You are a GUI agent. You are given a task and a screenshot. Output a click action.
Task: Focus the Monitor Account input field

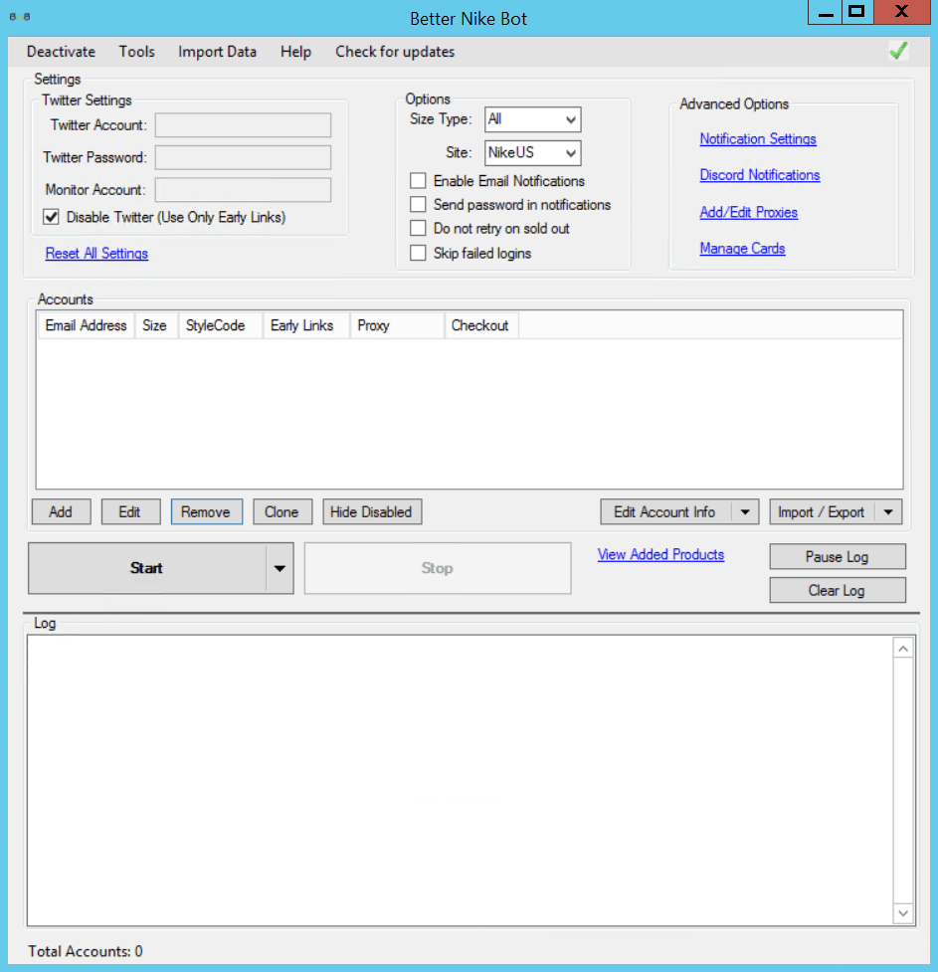tap(243, 190)
